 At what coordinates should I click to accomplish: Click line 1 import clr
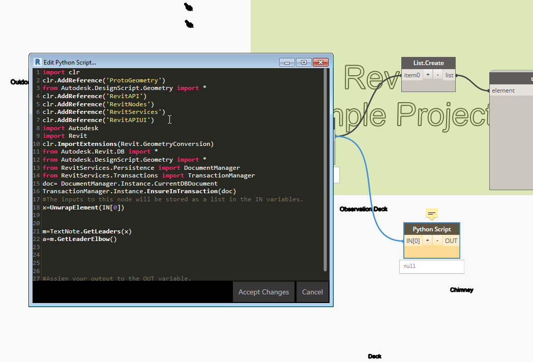point(61,72)
